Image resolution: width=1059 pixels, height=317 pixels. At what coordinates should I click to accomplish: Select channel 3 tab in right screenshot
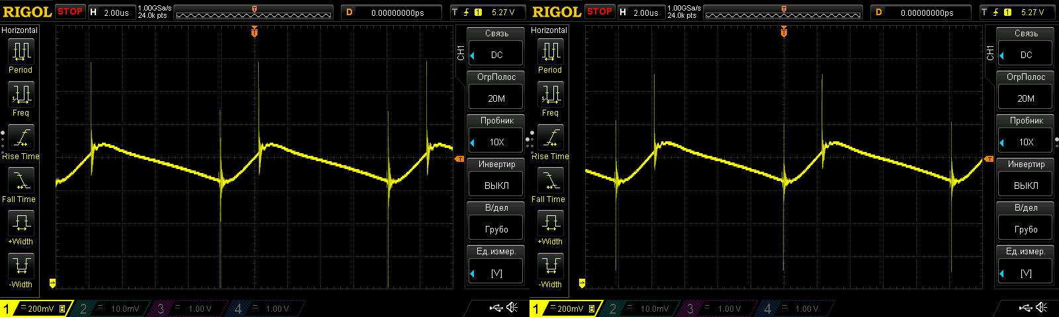[x=717, y=308]
